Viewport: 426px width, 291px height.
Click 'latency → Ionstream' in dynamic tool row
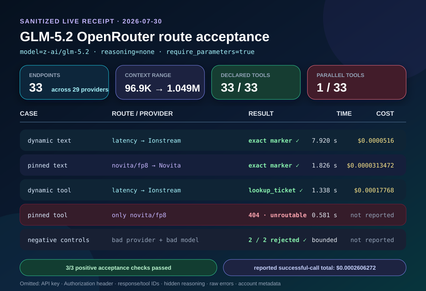click(x=146, y=190)
